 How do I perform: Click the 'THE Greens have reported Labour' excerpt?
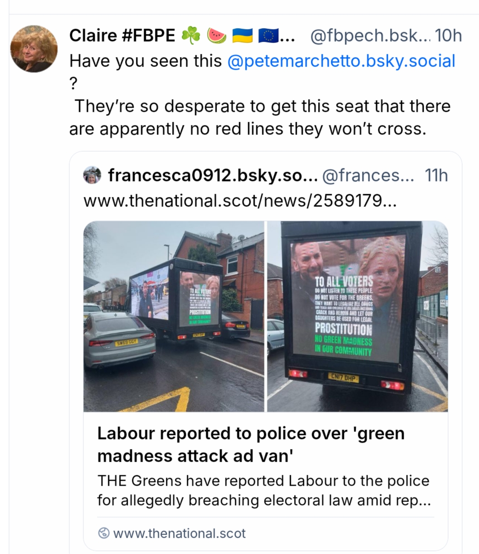tap(263, 491)
